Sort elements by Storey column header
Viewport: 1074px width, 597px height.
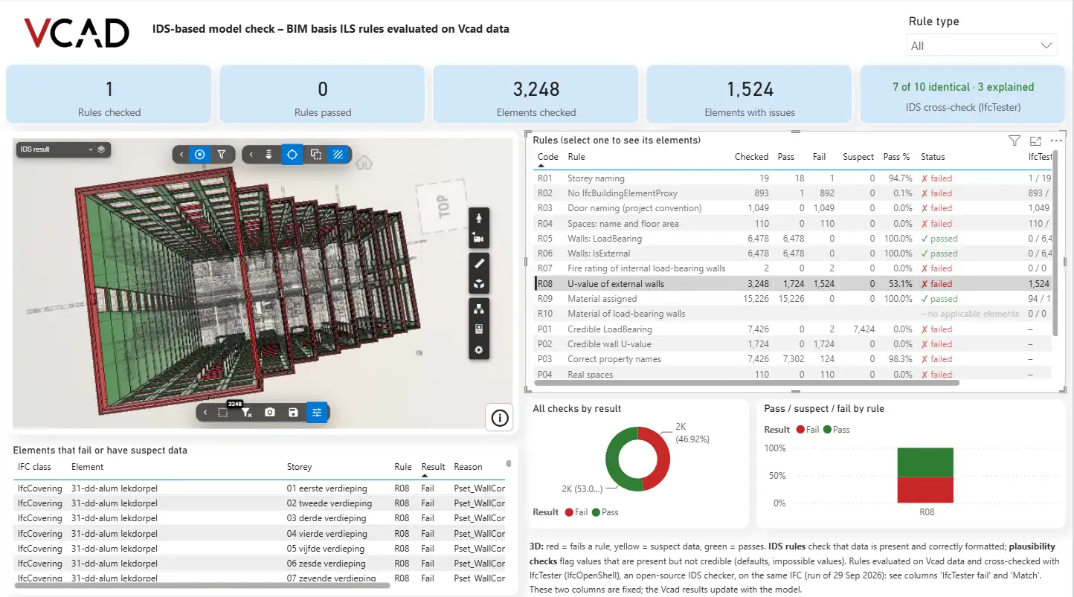click(x=299, y=467)
